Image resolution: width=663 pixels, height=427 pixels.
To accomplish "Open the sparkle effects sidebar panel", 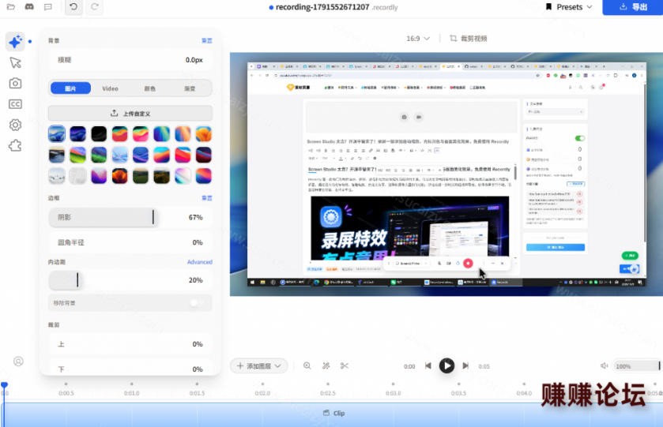I will pos(15,41).
